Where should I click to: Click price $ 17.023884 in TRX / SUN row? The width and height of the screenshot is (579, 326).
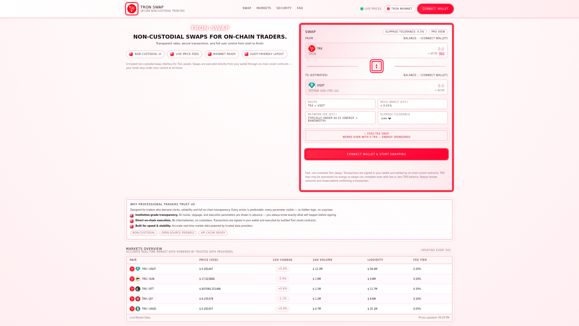(207, 279)
